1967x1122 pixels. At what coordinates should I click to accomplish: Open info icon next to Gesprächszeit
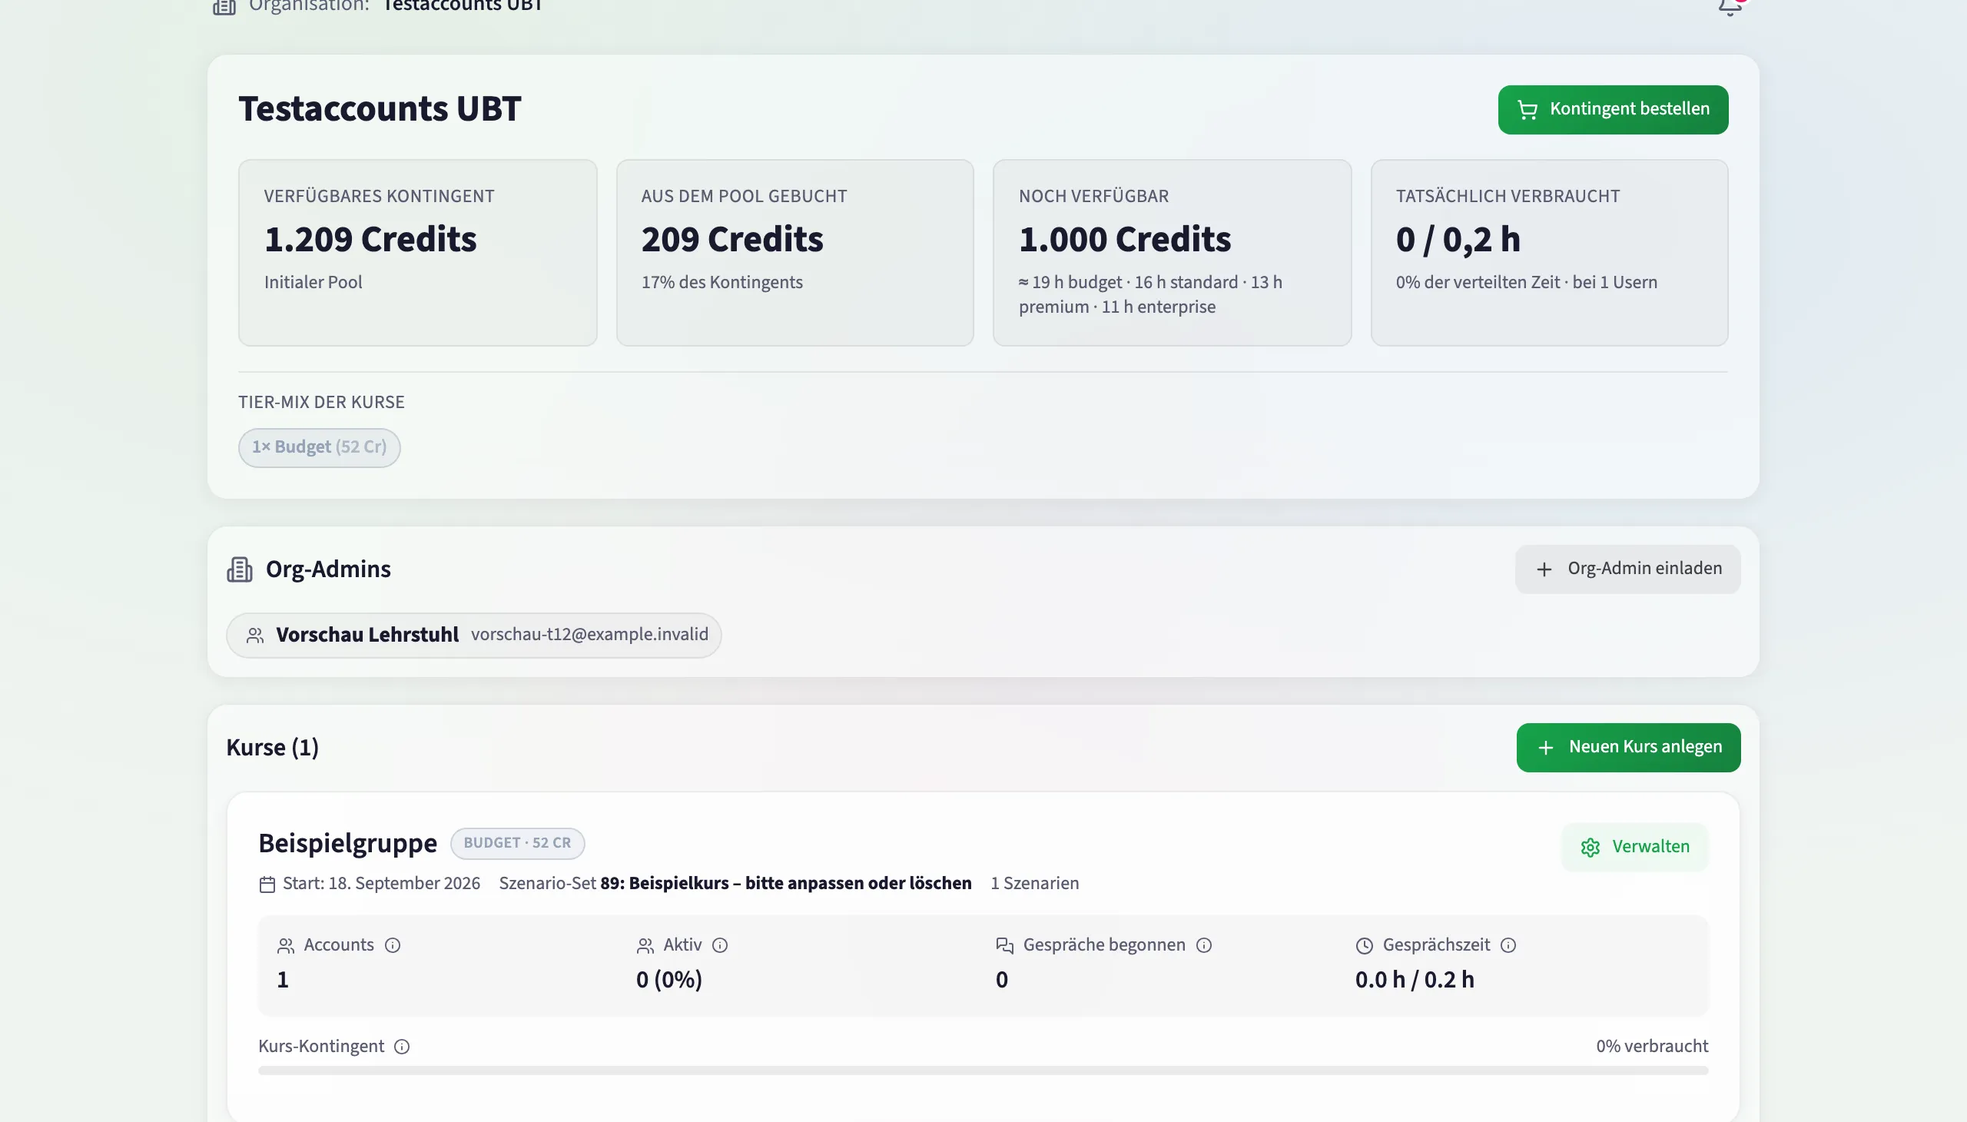pos(1508,945)
